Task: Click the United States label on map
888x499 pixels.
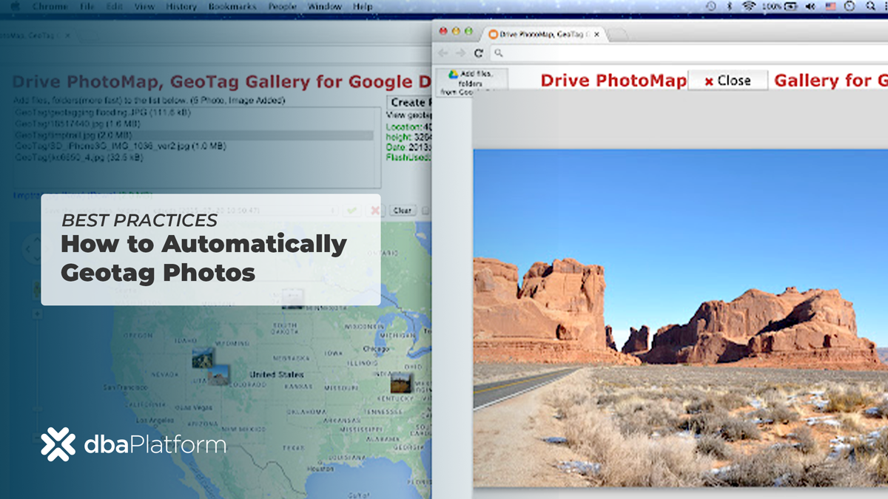Action: [277, 375]
